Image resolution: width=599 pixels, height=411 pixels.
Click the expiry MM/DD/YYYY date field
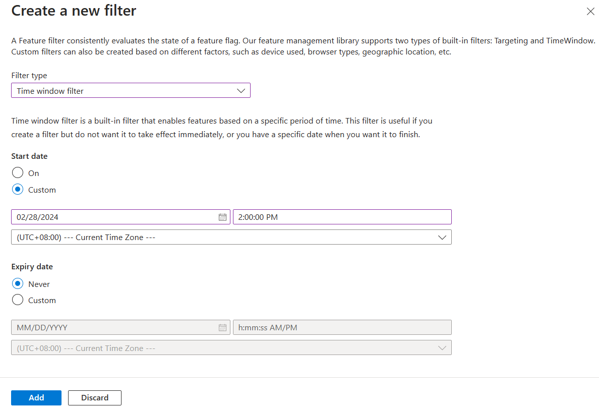[121, 327]
